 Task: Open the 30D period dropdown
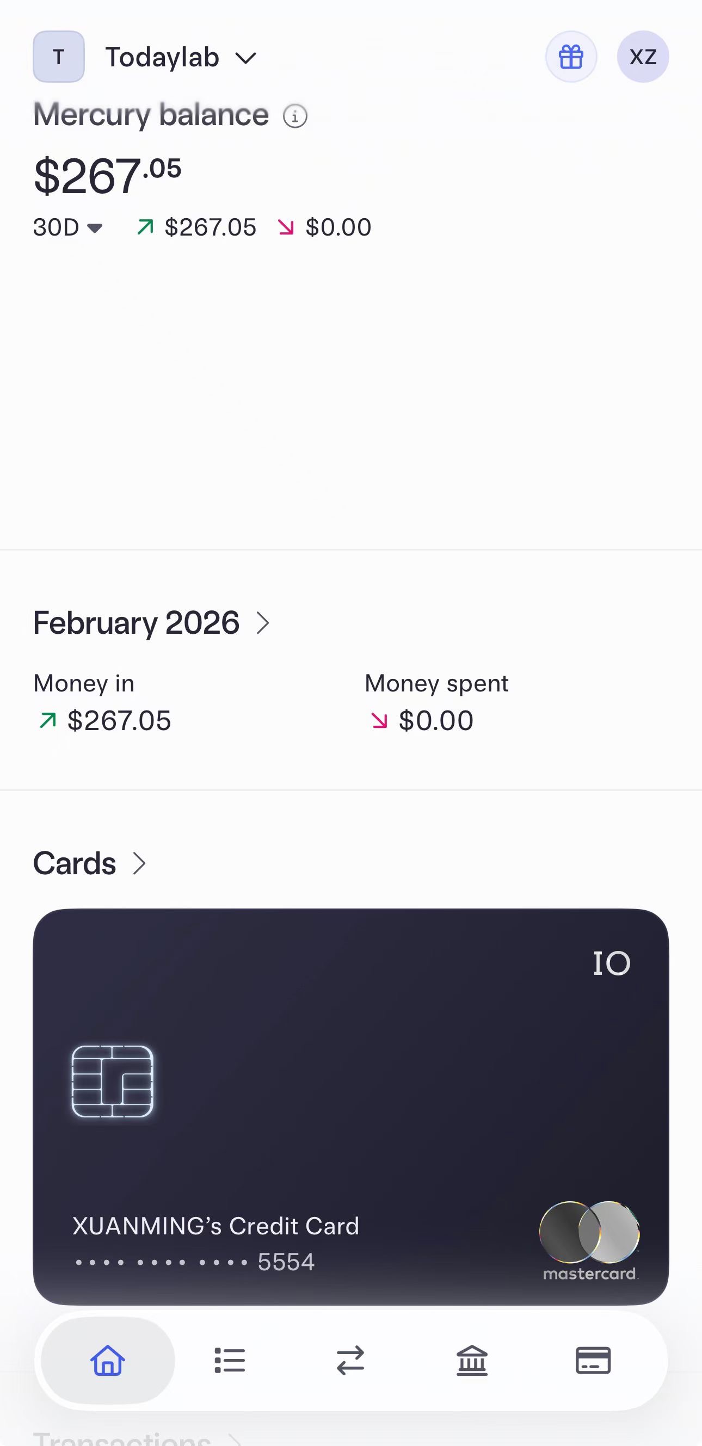point(67,227)
